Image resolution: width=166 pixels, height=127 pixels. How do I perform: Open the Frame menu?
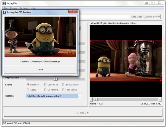[x=14, y=8]
